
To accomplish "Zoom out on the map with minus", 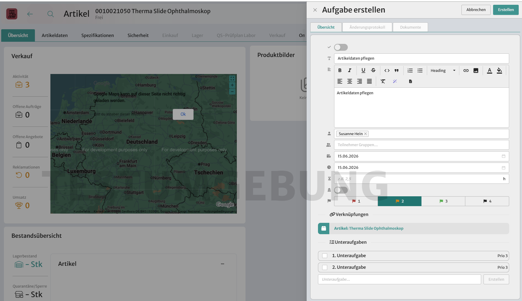I will point(232,92).
